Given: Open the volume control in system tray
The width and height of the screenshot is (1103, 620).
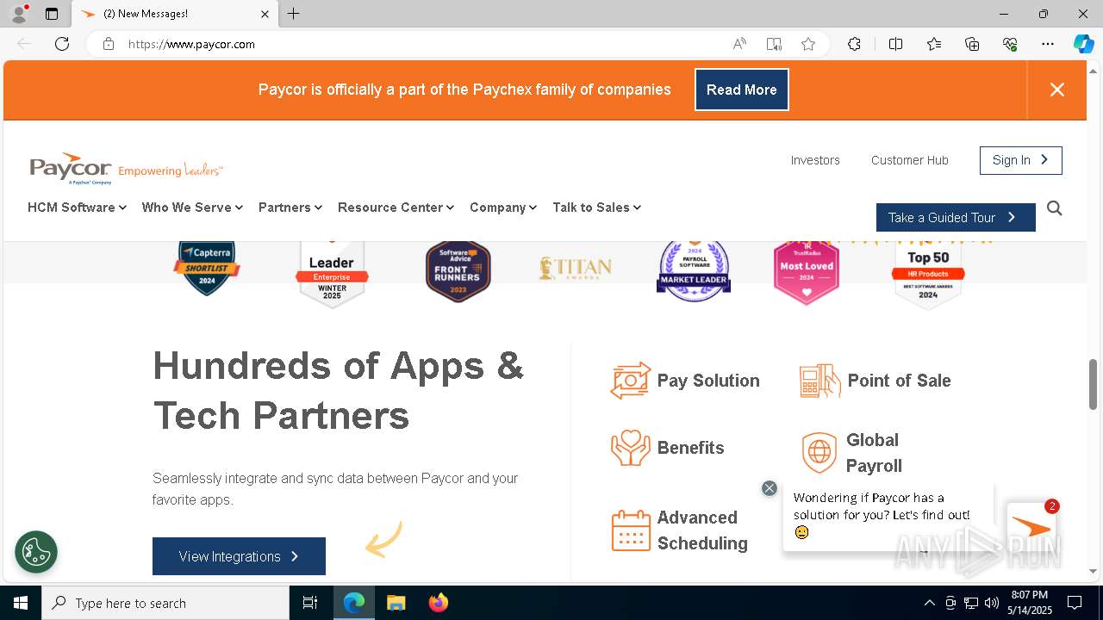Looking at the screenshot, I should [x=992, y=603].
